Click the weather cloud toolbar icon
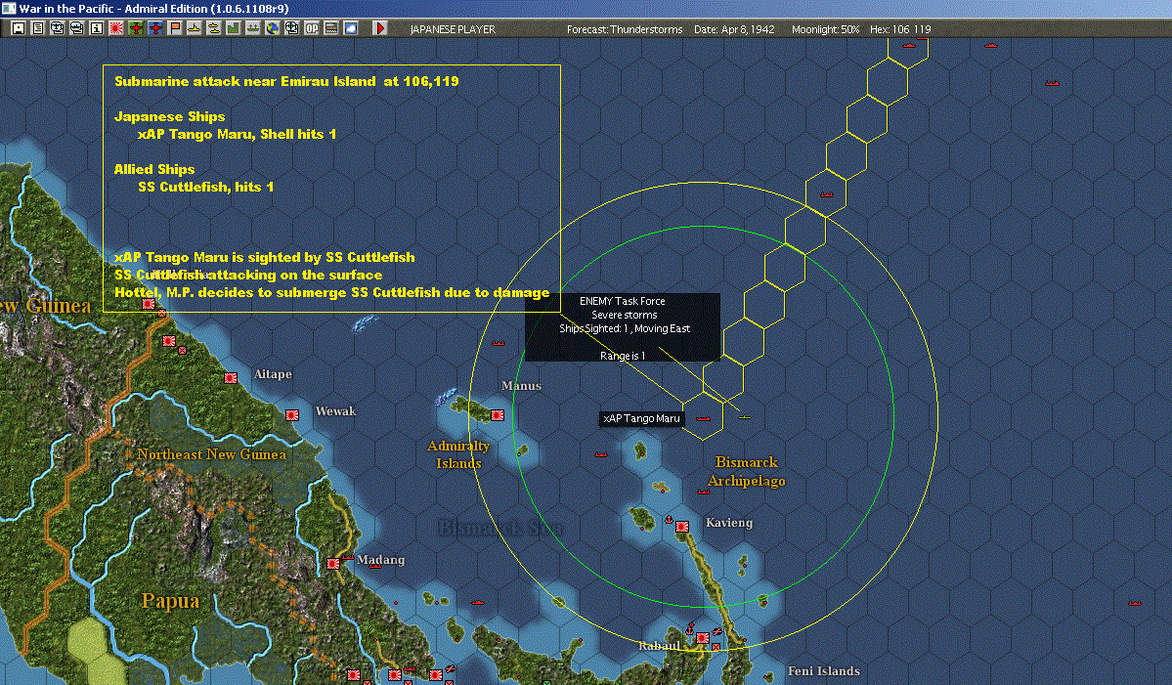Screen dimensions: 1172x685 click(x=350, y=28)
